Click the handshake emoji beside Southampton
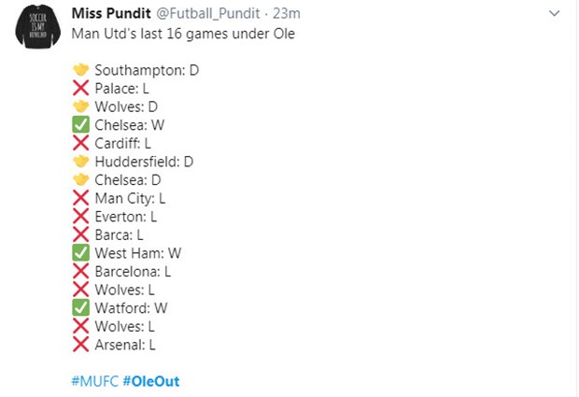This screenshot has height=397, width=579. [x=81, y=70]
